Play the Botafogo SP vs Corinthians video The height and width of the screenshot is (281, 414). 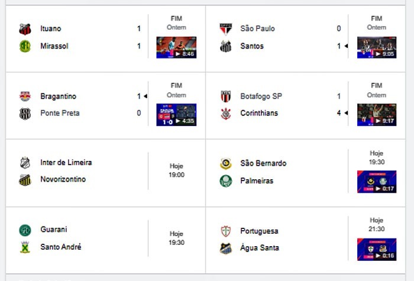(x=377, y=115)
